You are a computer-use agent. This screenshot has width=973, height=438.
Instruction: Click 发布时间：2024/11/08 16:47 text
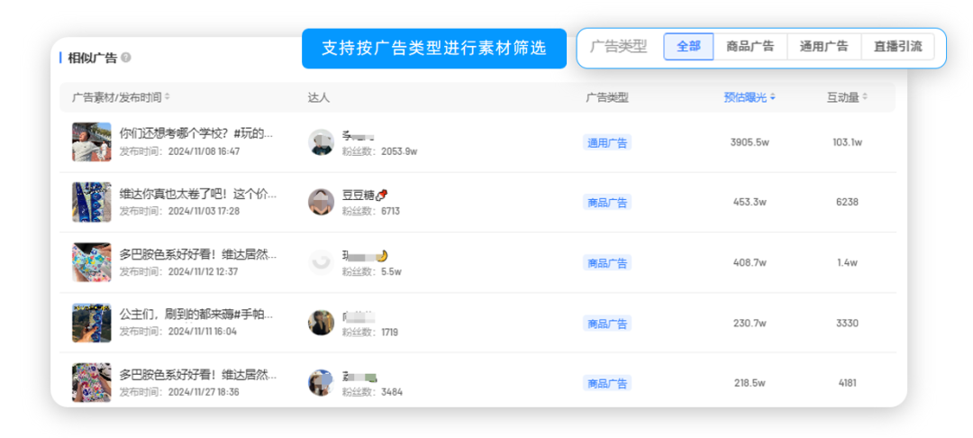pos(179,151)
